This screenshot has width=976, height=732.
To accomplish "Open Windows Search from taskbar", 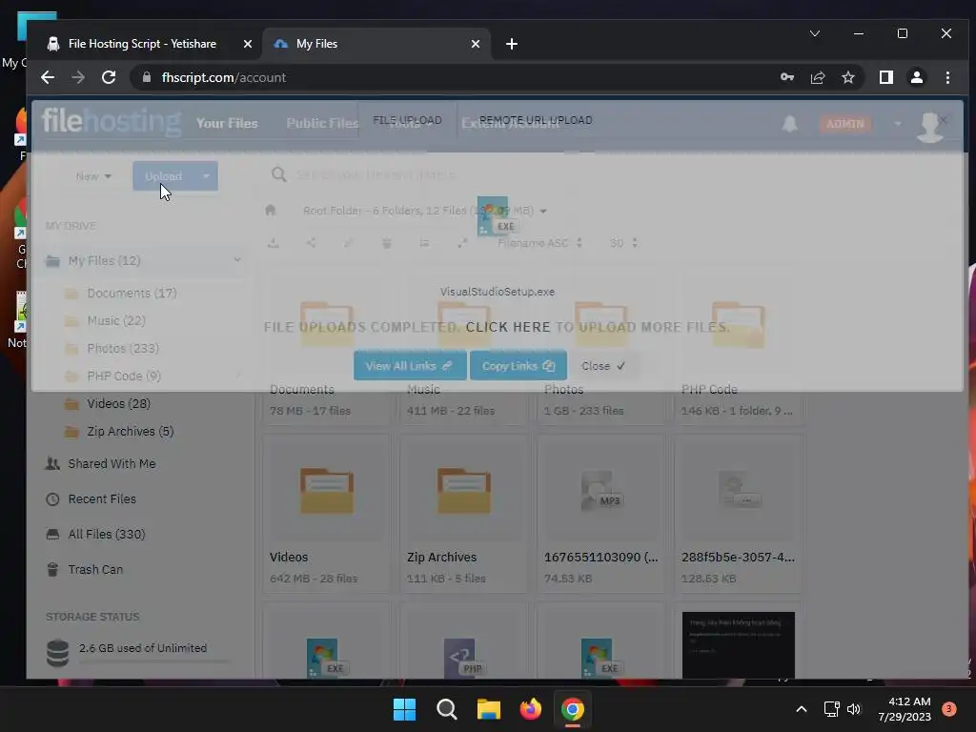I will pyautogui.click(x=446, y=709).
